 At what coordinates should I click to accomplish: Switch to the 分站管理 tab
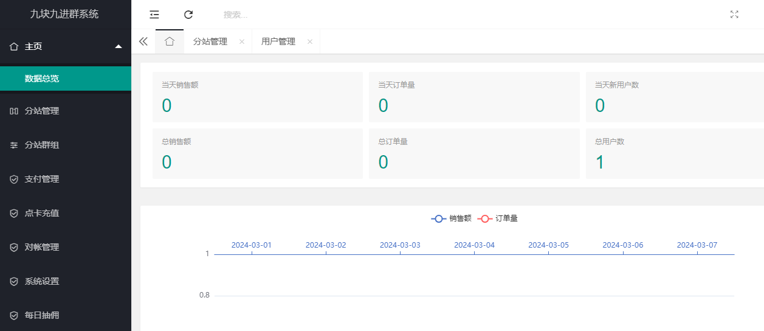point(210,41)
